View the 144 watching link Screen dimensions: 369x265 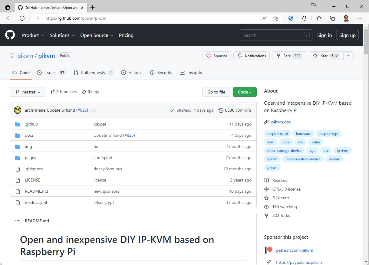285,207
